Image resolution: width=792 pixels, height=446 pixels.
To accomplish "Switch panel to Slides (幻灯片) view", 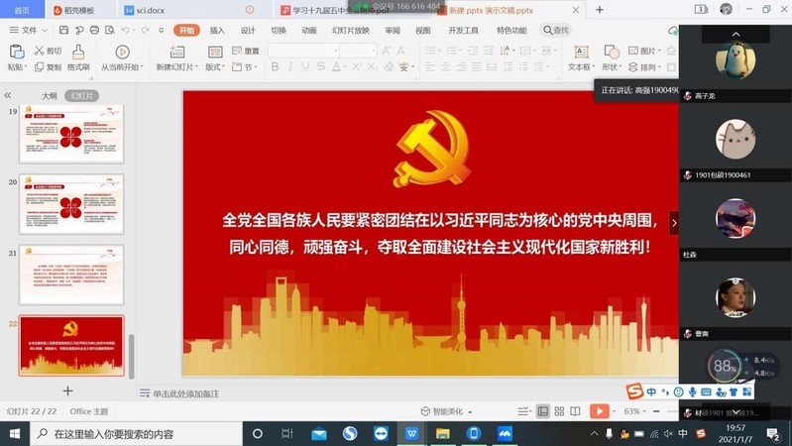I will coord(81,96).
